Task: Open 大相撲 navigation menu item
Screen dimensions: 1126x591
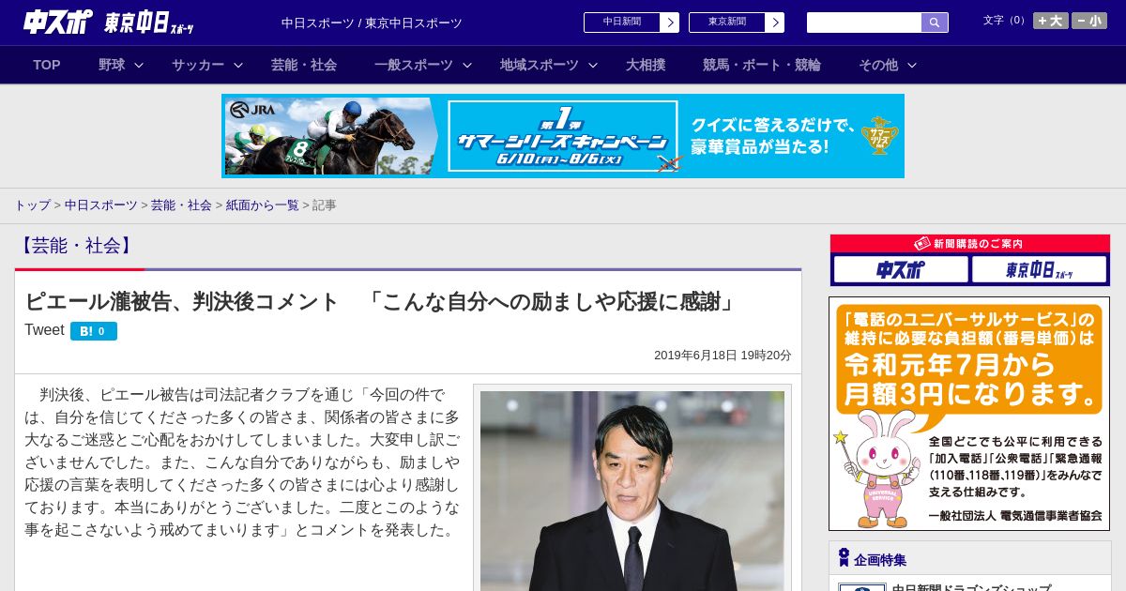Action: (646, 65)
